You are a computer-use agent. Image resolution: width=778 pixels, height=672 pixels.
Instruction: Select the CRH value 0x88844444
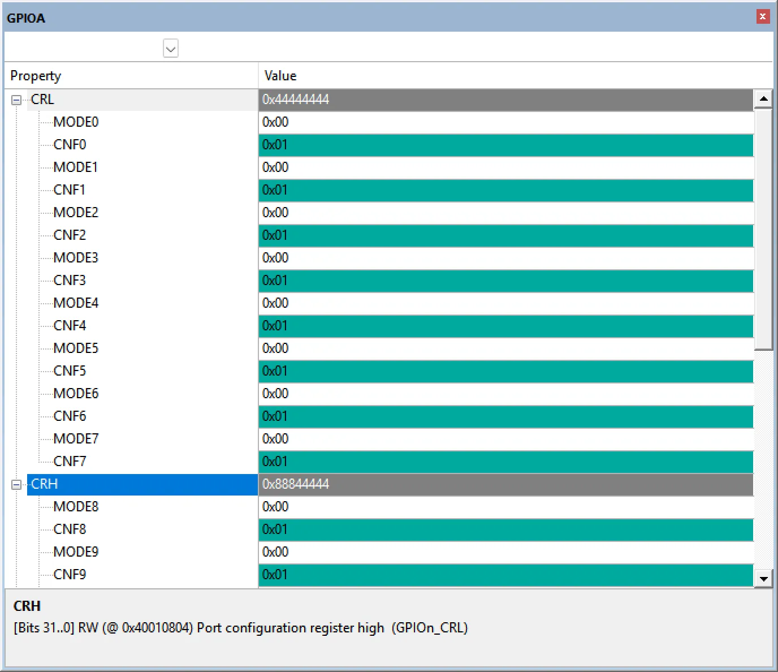(x=505, y=484)
